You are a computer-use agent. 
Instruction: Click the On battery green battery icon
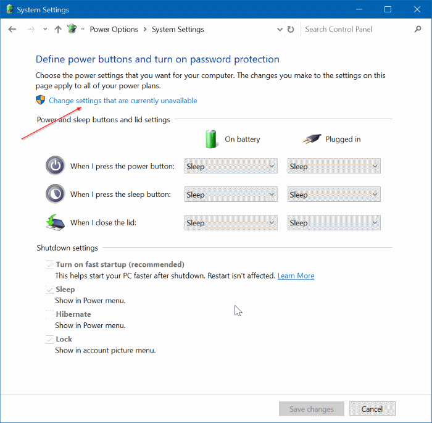tap(212, 139)
